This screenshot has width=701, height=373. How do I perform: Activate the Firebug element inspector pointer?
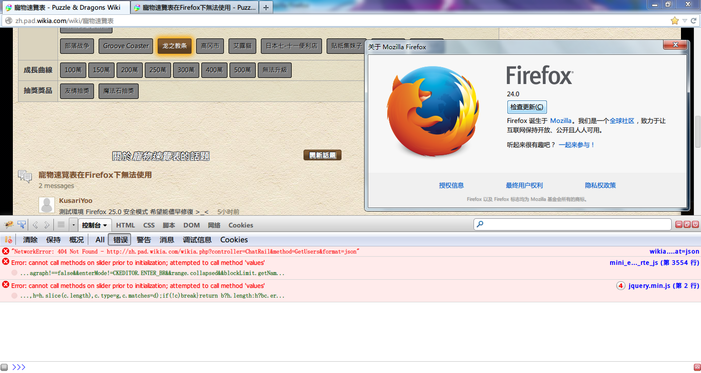pos(22,225)
